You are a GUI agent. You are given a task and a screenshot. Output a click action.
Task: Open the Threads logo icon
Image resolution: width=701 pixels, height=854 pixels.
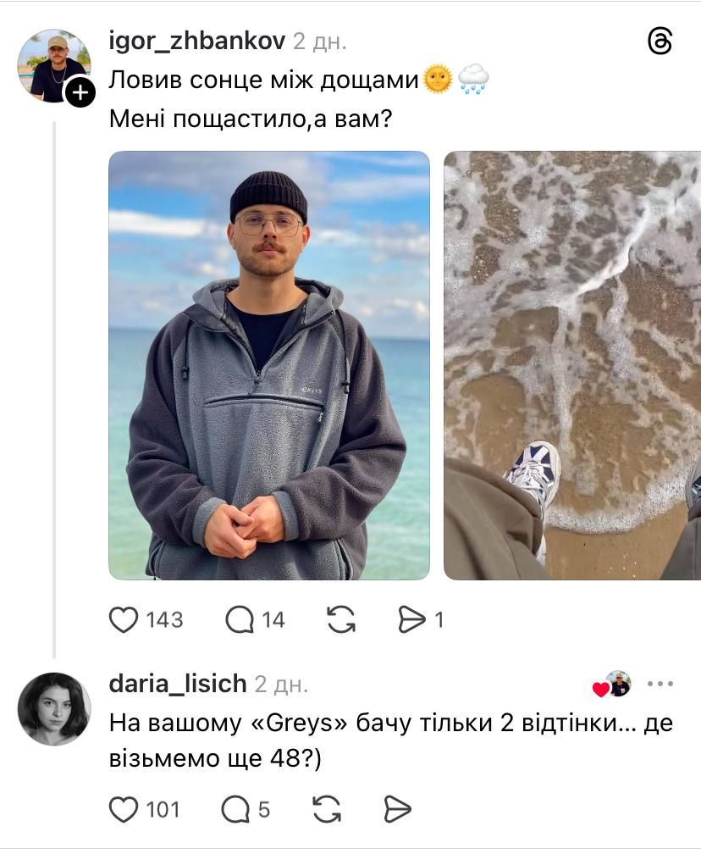coord(660,42)
